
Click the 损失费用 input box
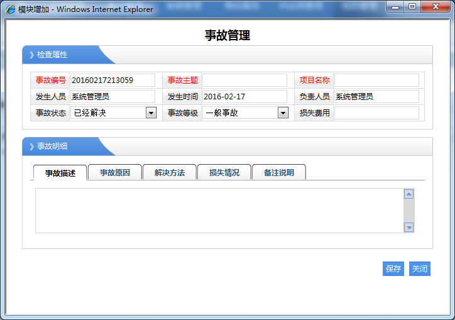click(376, 113)
